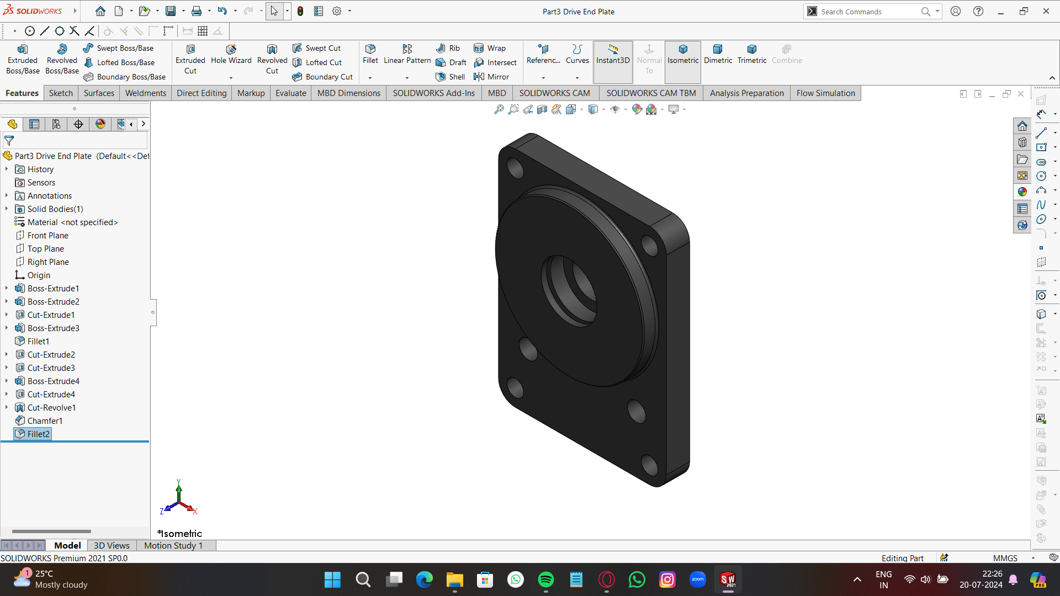1060x596 pixels.
Task: Select the Draft feature tool
Action: pyautogui.click(x=452, y=62)
